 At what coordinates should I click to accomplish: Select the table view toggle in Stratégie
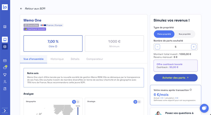pos(139,102)
